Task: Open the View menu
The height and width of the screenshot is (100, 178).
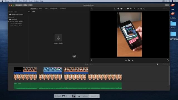Action: point(31,1)
